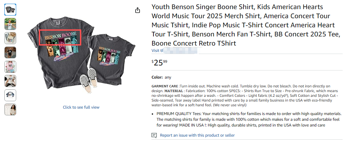Select thumbnail of two gray matching shirts
This screenshot has height=141, width=346.
coord(10,10)
